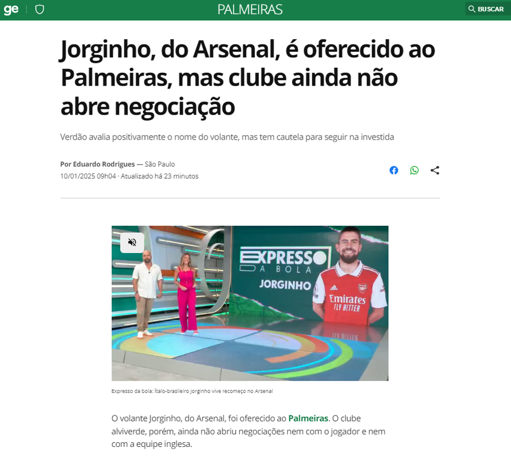The image size is (511, 456).
Task: Click the article headline about Jorginho
Action: click(x=248, y=78)
